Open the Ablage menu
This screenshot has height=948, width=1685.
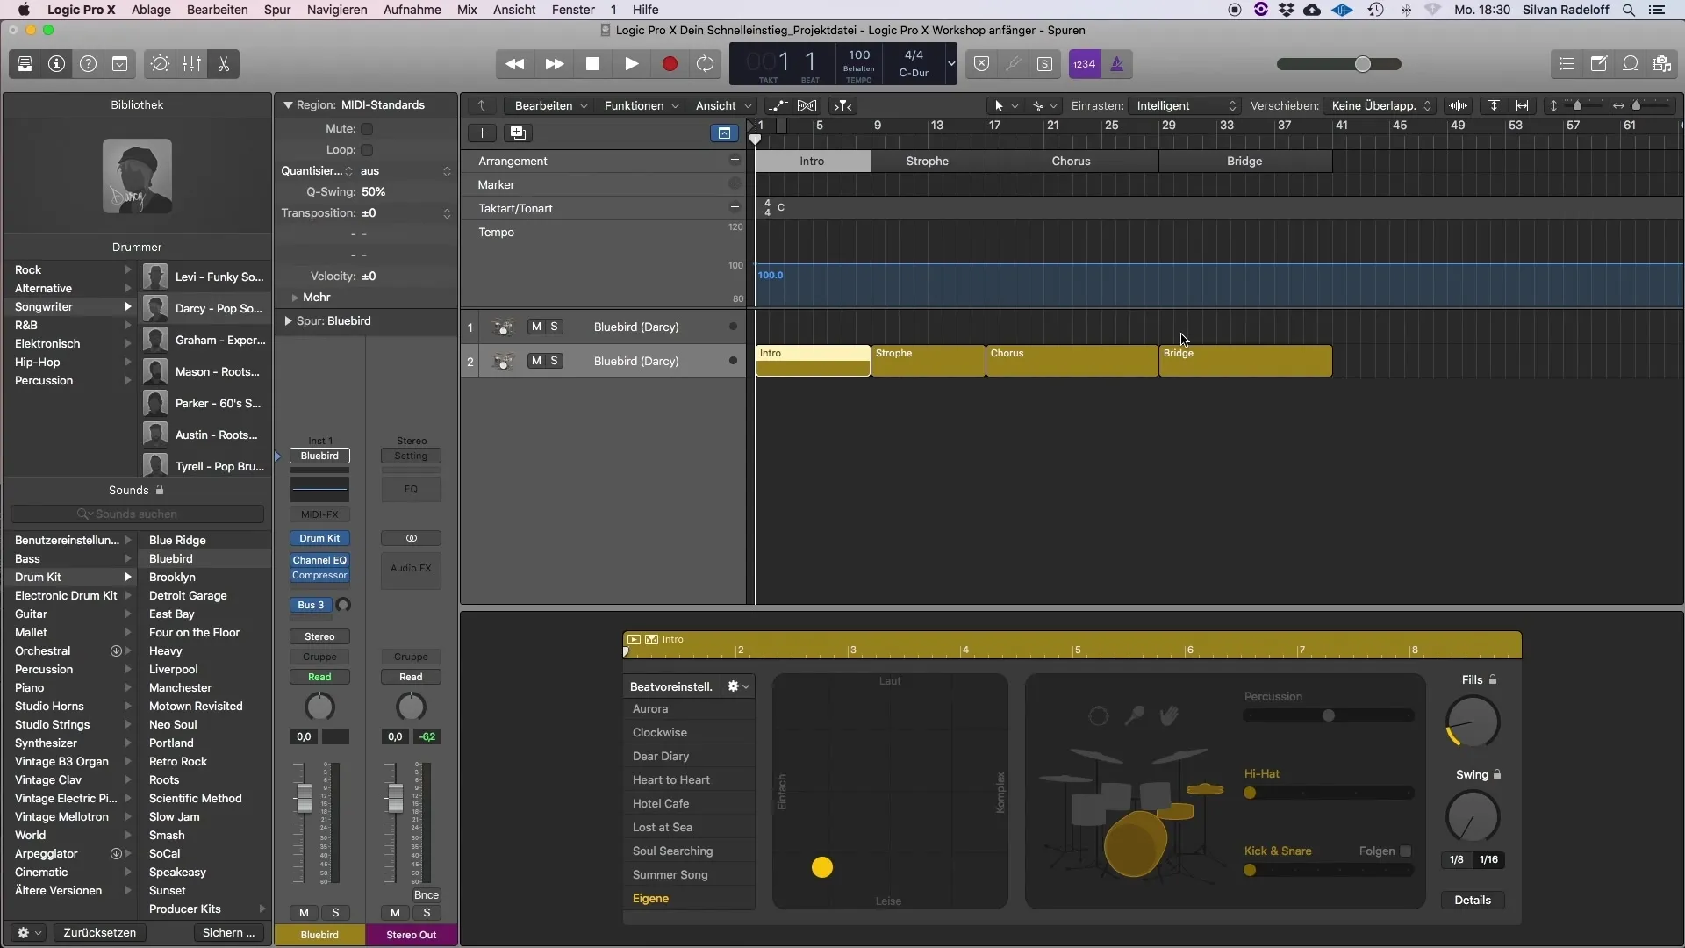point(151,10)
